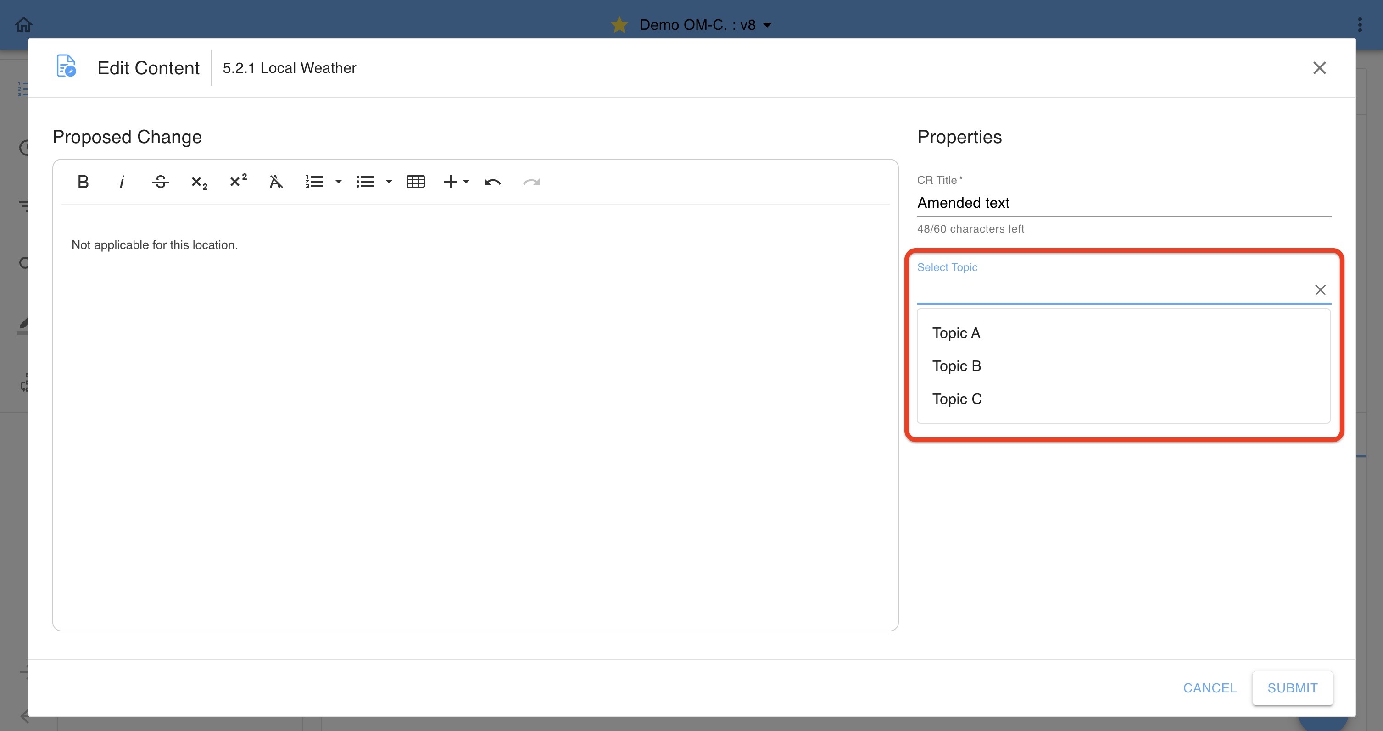
Task: Clear text formatting
Action: click(x=275, y=182)
